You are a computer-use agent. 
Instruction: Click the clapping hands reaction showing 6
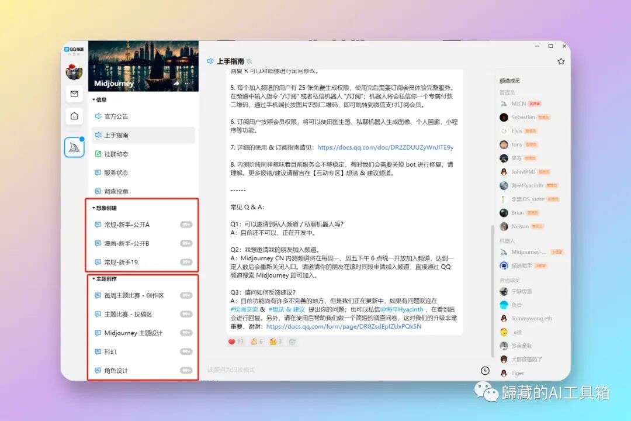pyautogui.click(x=256, y=341)
